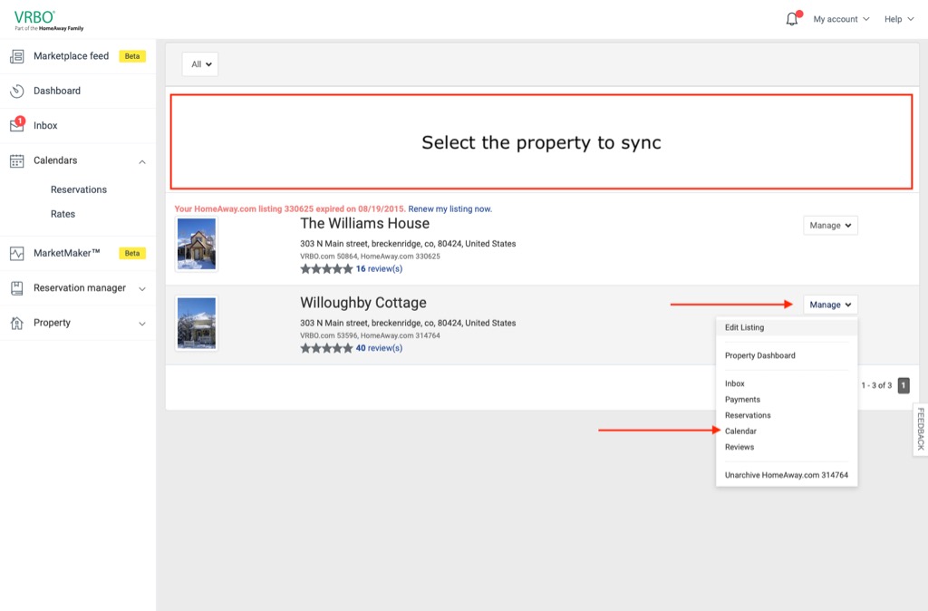Click the Property house icon
Viewport: 928px width, 611px height.
coord(16,324)
